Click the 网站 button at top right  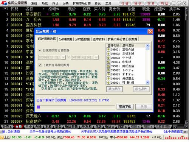click(x=164, y=3)
